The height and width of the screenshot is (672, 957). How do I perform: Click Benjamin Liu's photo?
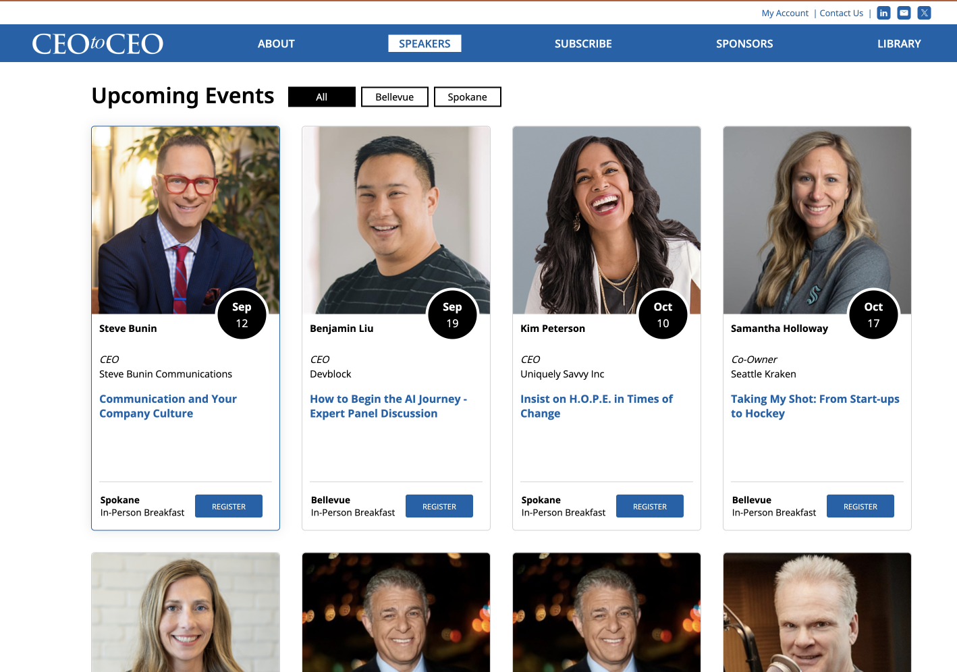coord(396,220)
